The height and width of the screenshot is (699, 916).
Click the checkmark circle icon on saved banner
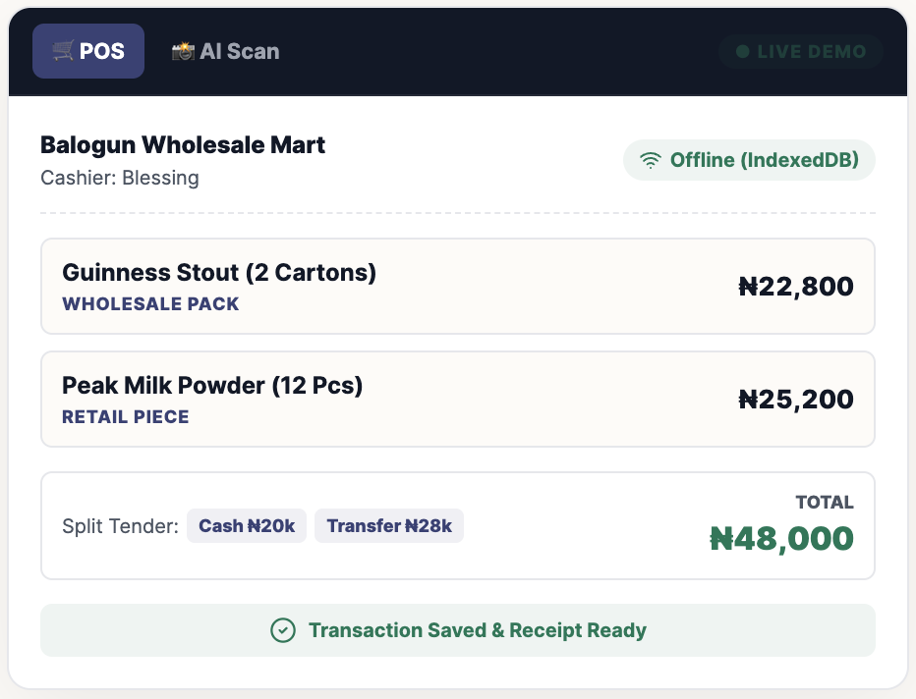click(x=283, y=630)
